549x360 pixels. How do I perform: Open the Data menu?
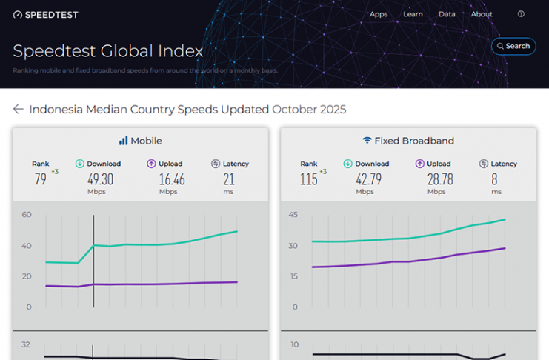447,14
